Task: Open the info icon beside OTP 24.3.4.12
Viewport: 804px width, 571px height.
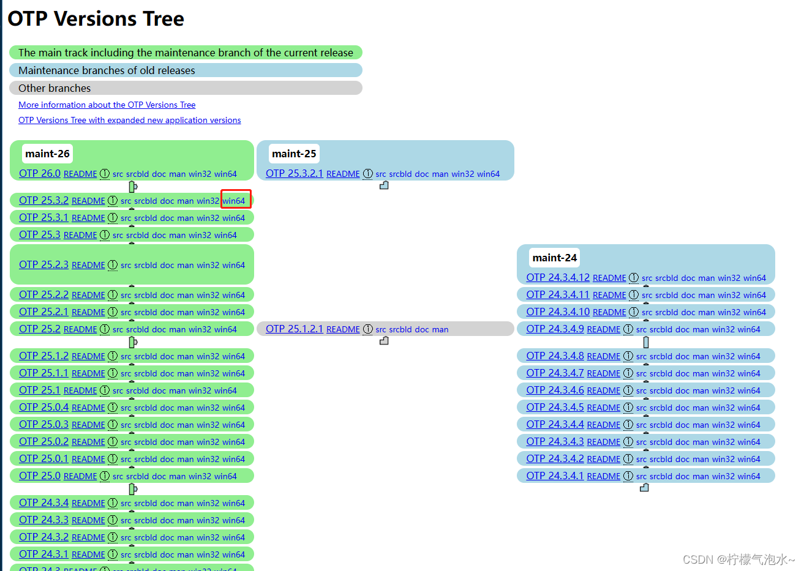Action: click(x=634, y=278)
